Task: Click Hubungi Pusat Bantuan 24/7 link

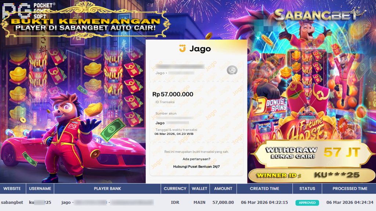Action: [x=196, y=167]
